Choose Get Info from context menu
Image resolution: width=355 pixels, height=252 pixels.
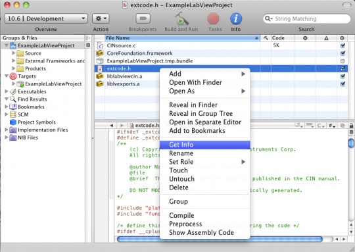coord(205,145)
